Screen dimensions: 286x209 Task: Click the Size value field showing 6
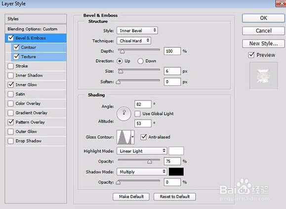[x=172, y=71]
